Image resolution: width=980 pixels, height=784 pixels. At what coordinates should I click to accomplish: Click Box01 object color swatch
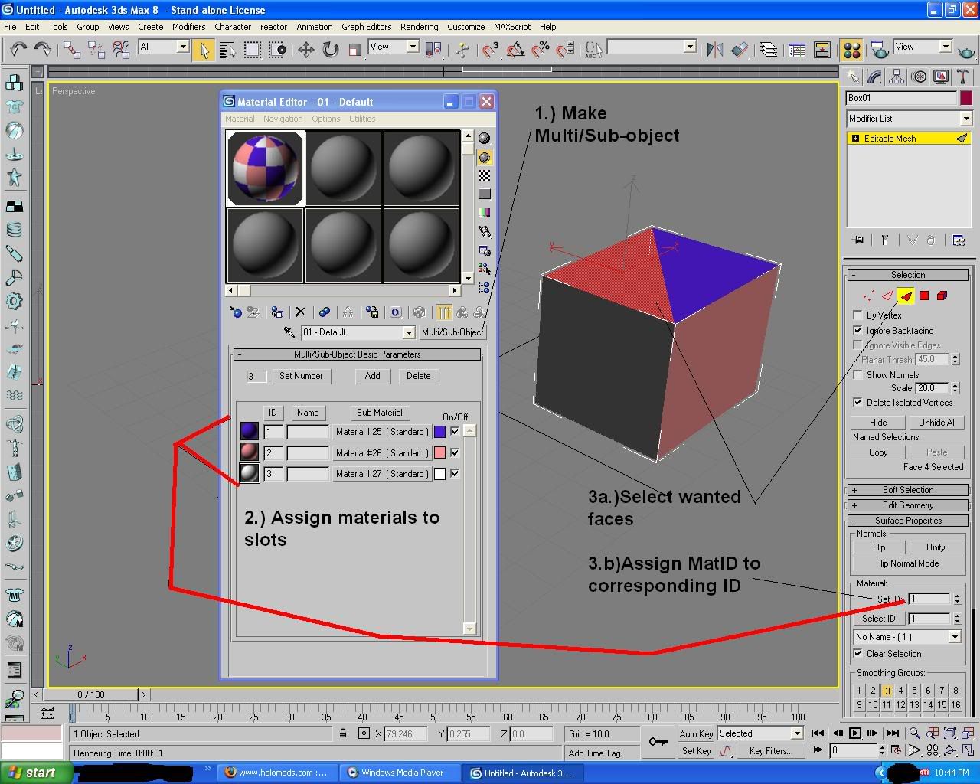966,98
